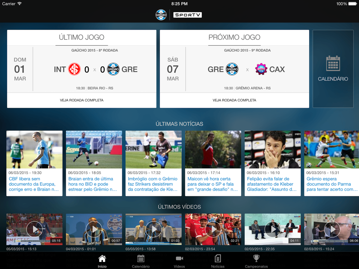Read news 'CBF libera sem documento da Europa'
The height and width of the screenshot is (269, 359).
(x=34, y=184)
